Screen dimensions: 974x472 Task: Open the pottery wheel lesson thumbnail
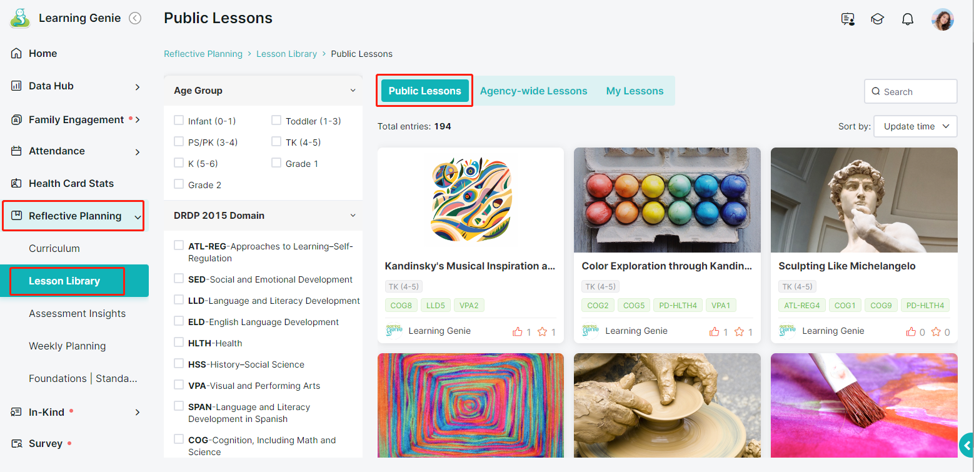point(667,405)
